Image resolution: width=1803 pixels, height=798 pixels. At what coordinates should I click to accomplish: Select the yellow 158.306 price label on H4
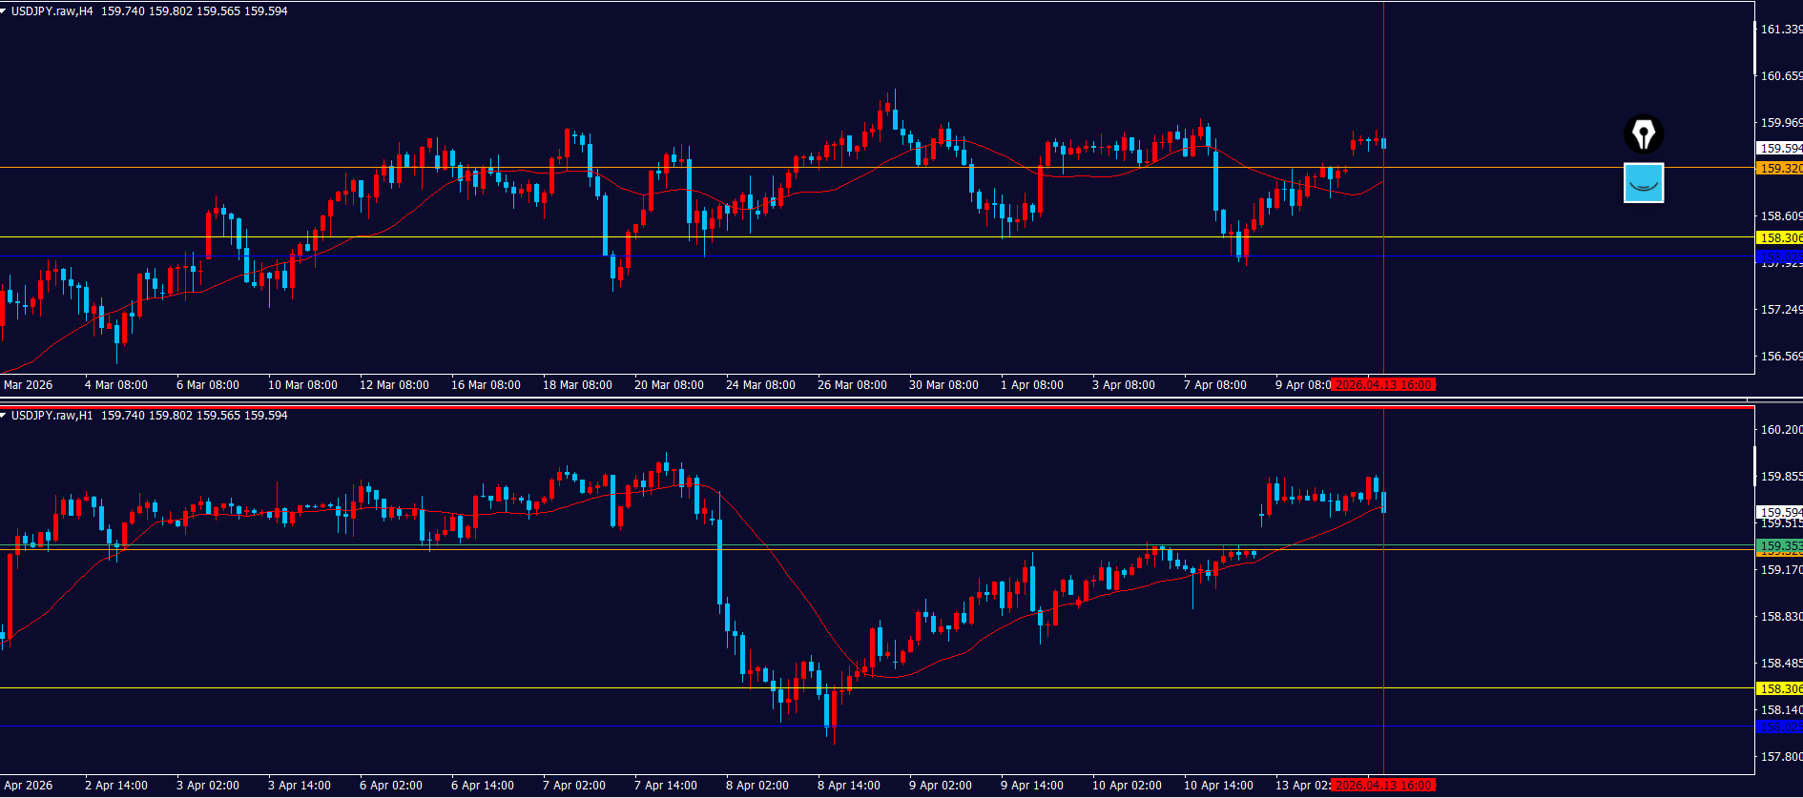click(1779, 238)
